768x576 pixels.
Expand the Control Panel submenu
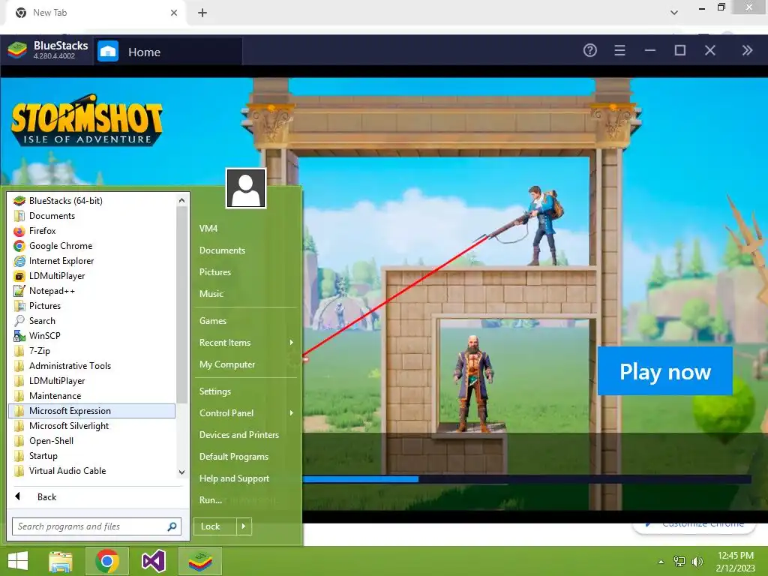click(x=246, y=413)
